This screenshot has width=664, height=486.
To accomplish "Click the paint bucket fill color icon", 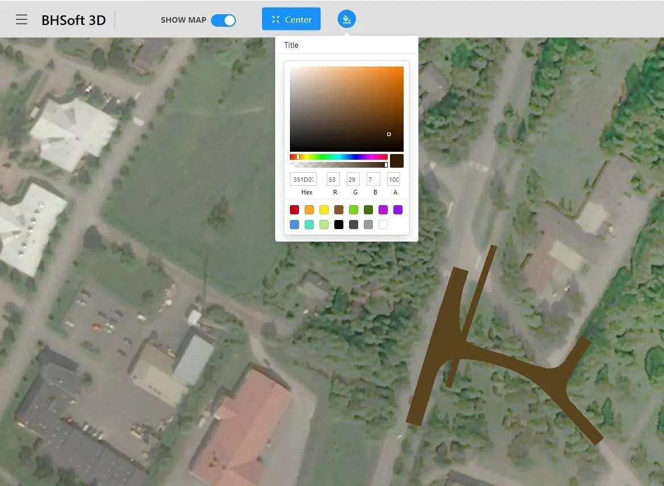I will (346, 19).
